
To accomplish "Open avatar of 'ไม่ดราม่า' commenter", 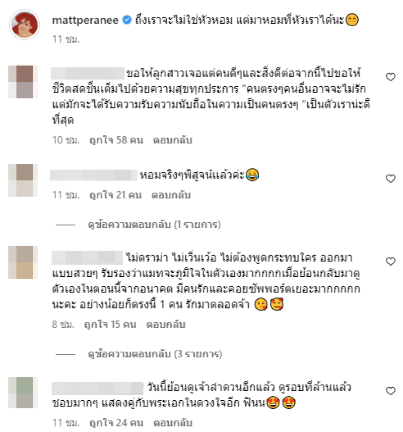I will pos(23,262).
